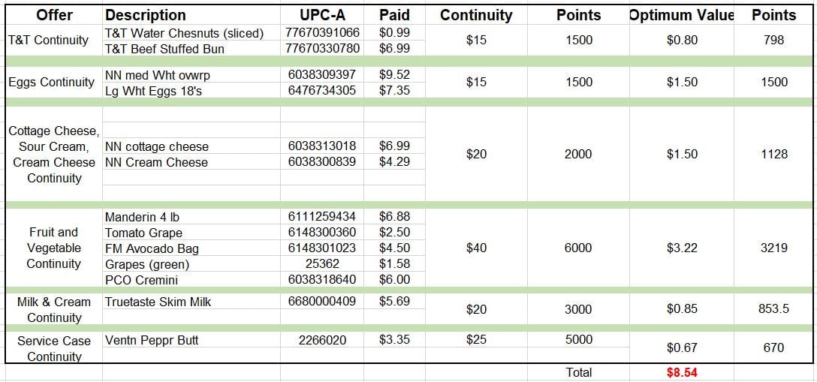
Task: Click the Eggs Continuity offer cell
Action: tap(51, 83)
